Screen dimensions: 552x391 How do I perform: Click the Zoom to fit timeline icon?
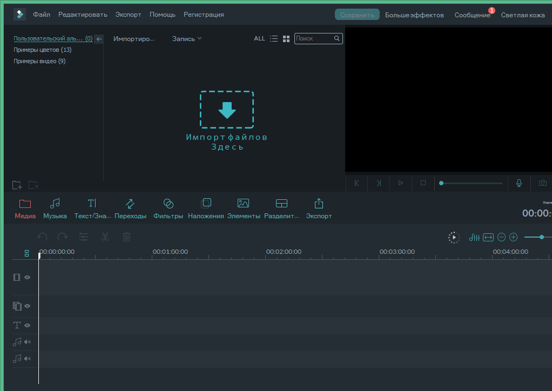488,237
